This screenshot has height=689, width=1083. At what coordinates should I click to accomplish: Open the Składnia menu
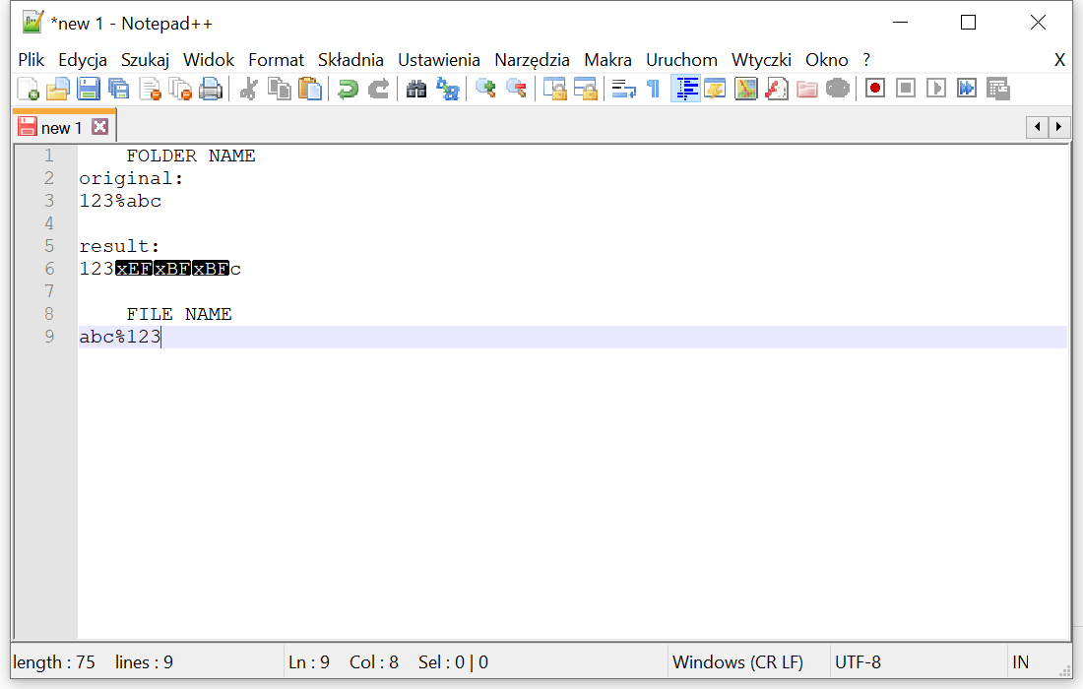click(350, 60)
